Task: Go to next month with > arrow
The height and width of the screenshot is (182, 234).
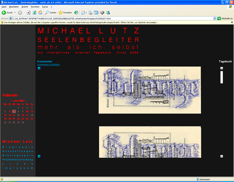Action: coord(26,101)
